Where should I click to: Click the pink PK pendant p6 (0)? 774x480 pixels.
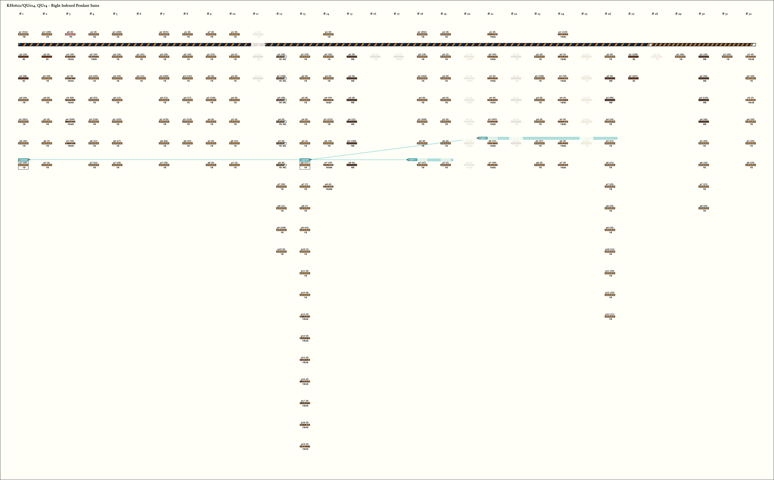pyautogui.click(x=70, y=34)
